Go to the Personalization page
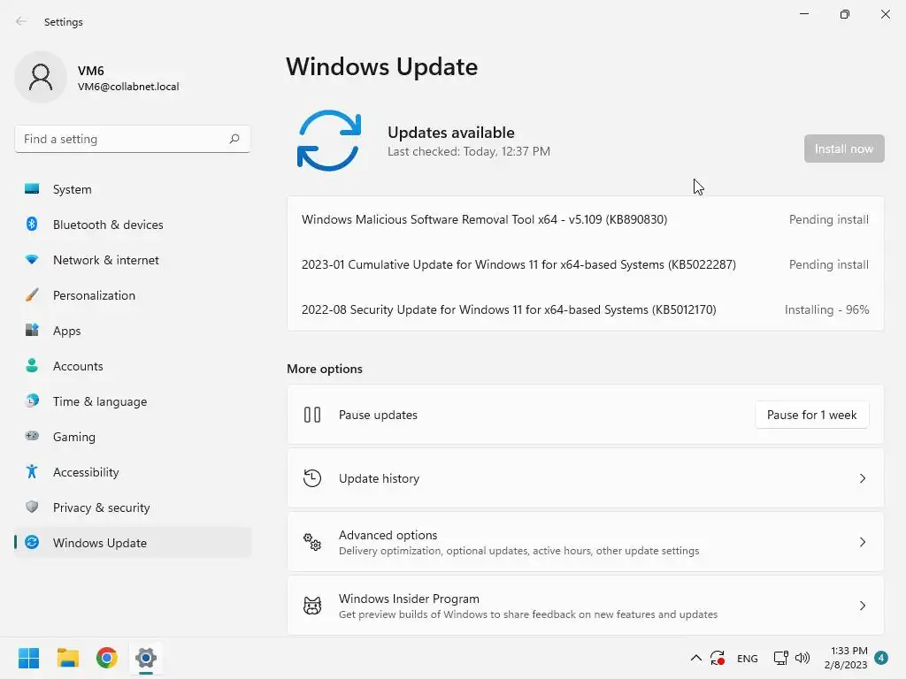This screenshot has height=679, width=906. [x=133, y=295]
